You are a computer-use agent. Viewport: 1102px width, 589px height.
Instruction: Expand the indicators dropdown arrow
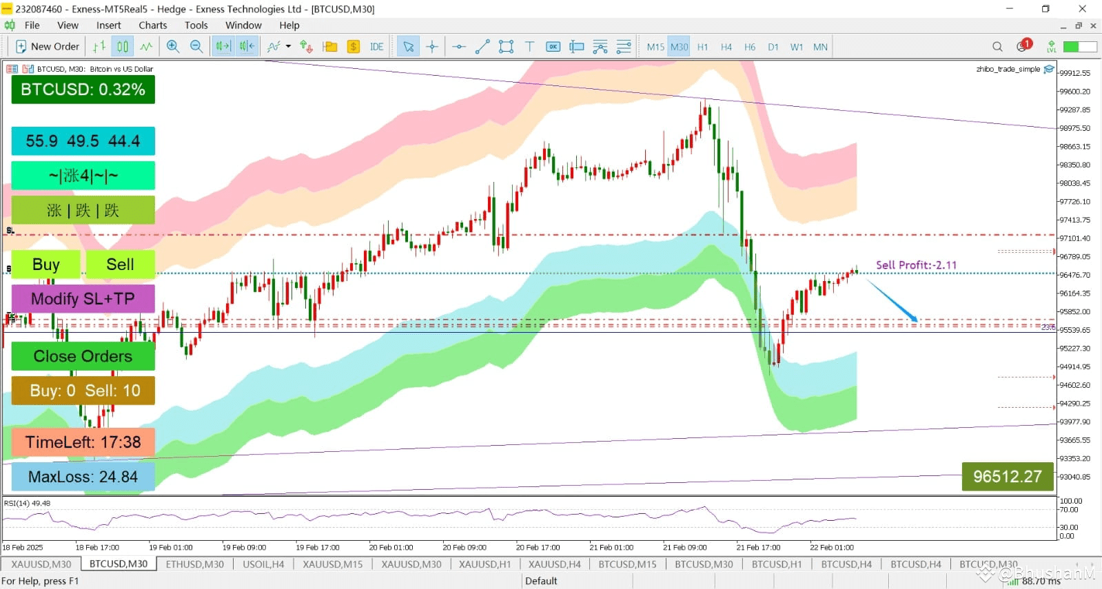tap(288, 47)
